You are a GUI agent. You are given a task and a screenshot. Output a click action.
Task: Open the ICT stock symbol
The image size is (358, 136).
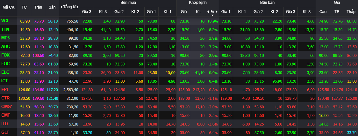click(4, 81)
